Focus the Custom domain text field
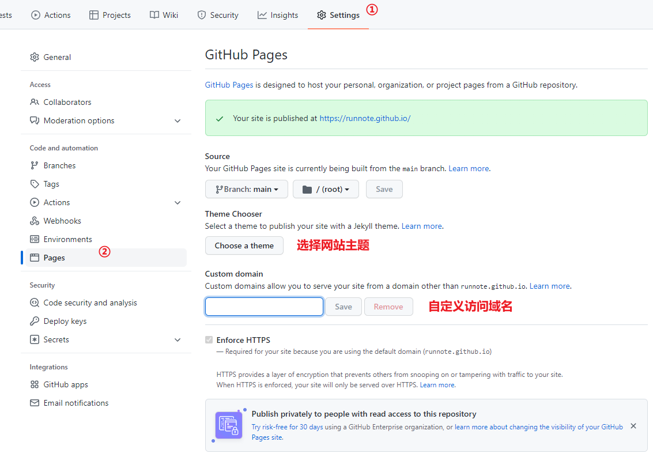The height and width of the screenshot is (457, 653). (264, 307)
